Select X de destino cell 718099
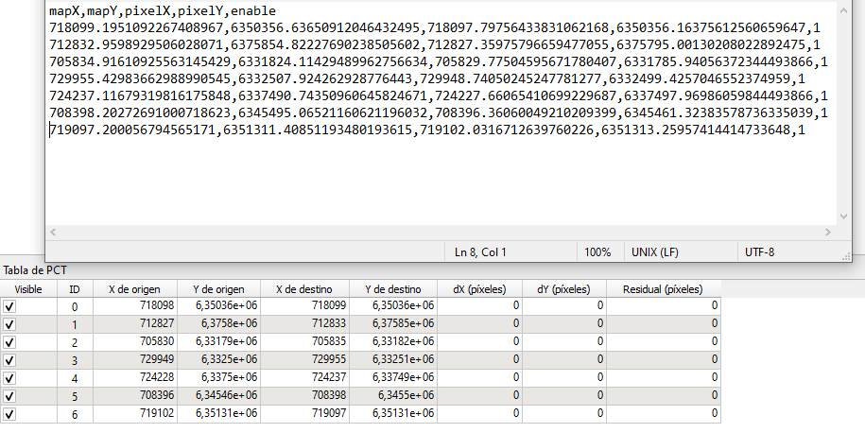Viewport: 865px width, 433px height. (304, 306)
